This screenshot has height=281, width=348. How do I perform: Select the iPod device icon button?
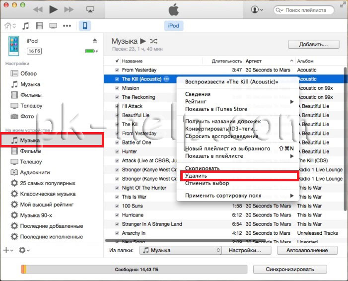[x=85, y=26]
